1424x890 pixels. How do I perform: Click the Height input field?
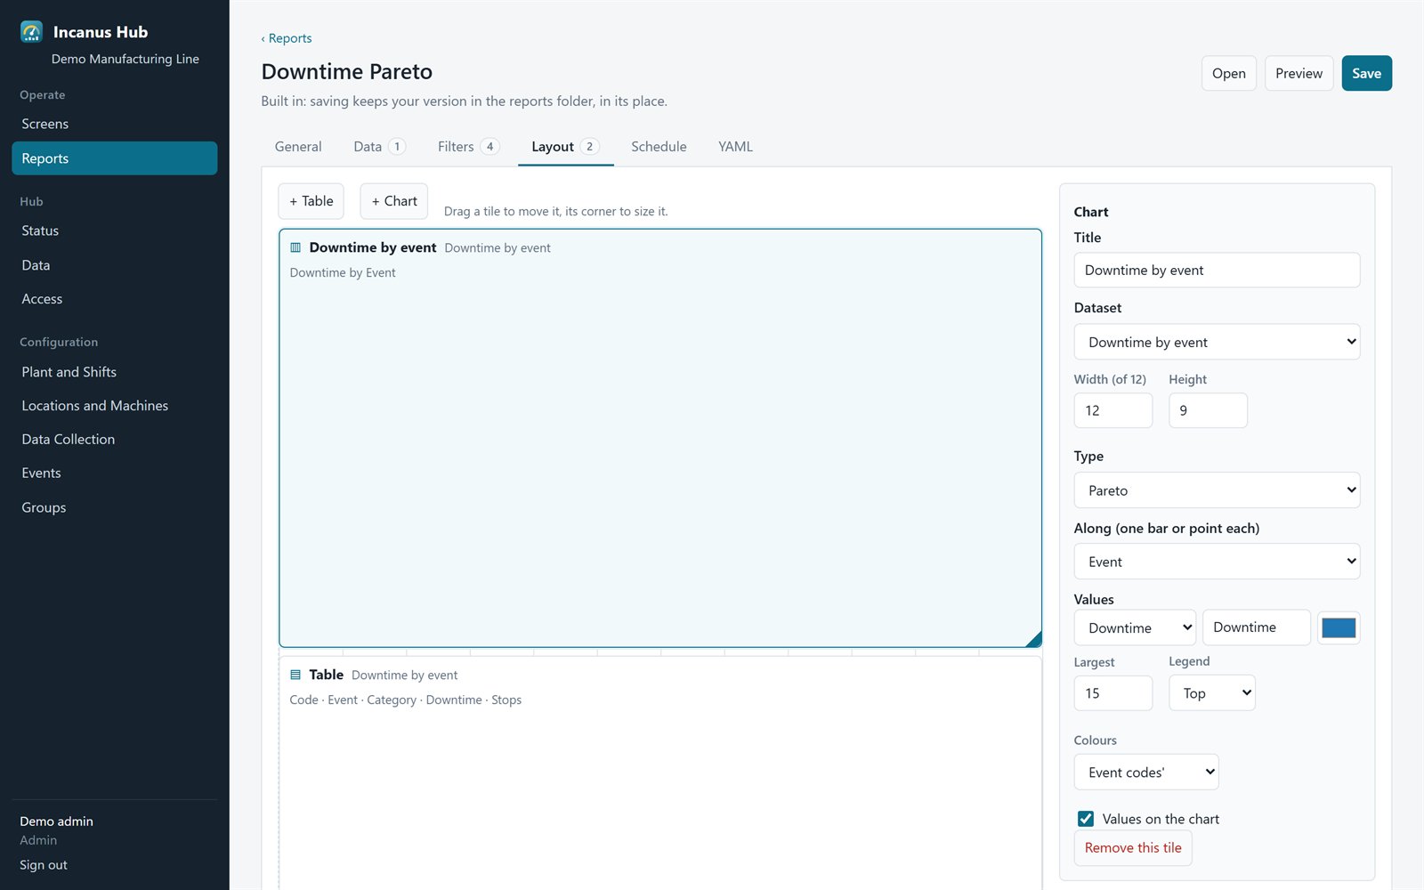click(x=1208, y=410)
